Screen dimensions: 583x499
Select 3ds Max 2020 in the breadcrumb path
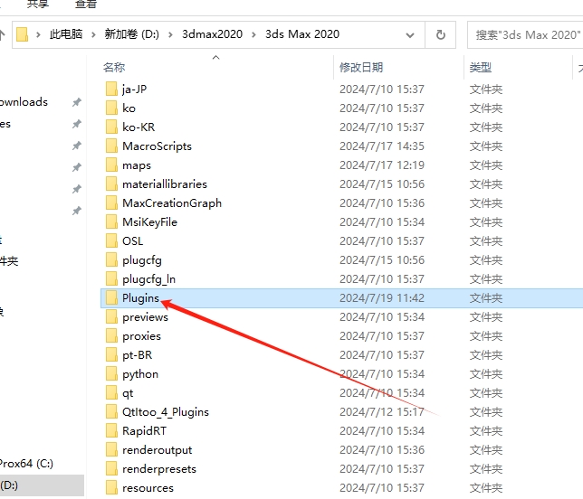302,34
